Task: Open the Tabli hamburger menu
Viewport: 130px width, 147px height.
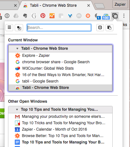Action: [9, 28]
